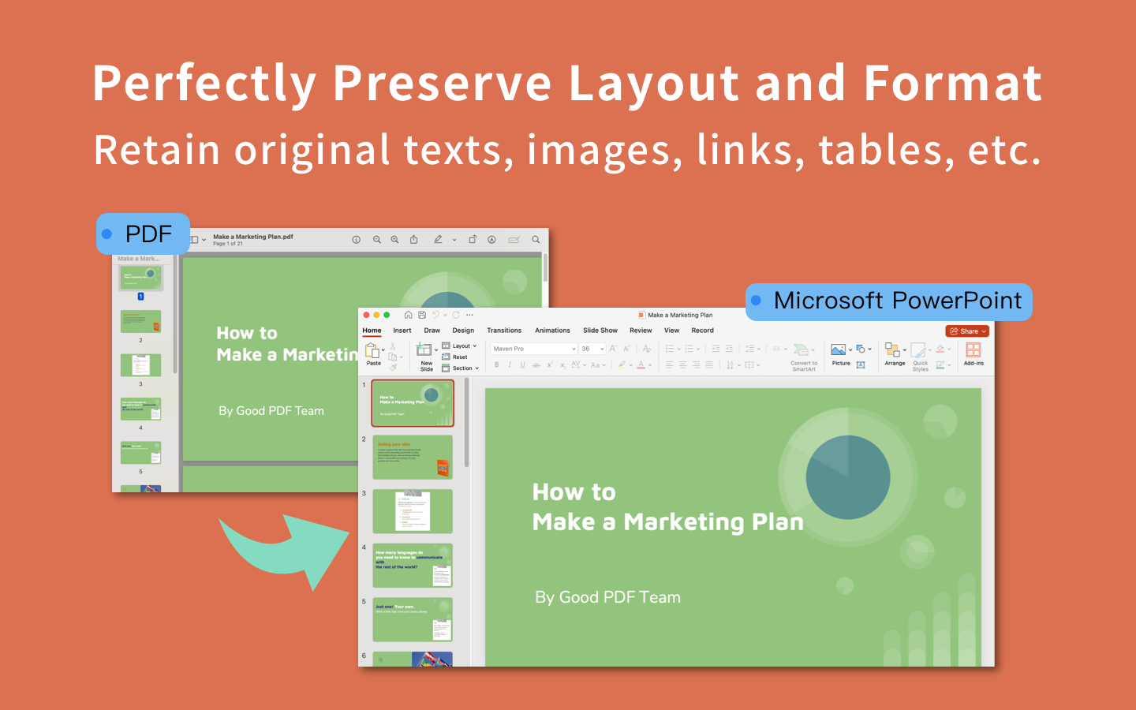
Task: Click Convert to SmartArt icon
Action: pos(801,349)
